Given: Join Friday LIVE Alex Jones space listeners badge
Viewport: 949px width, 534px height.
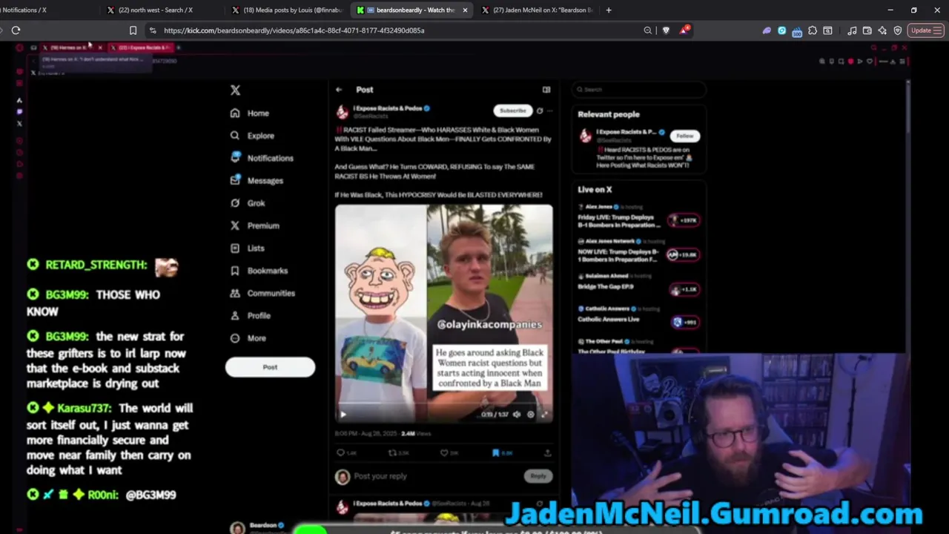Looking at the screenshot, I should pos(684,220).
